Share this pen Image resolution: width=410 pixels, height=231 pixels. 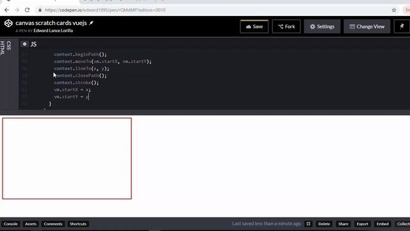click(343, 224)
